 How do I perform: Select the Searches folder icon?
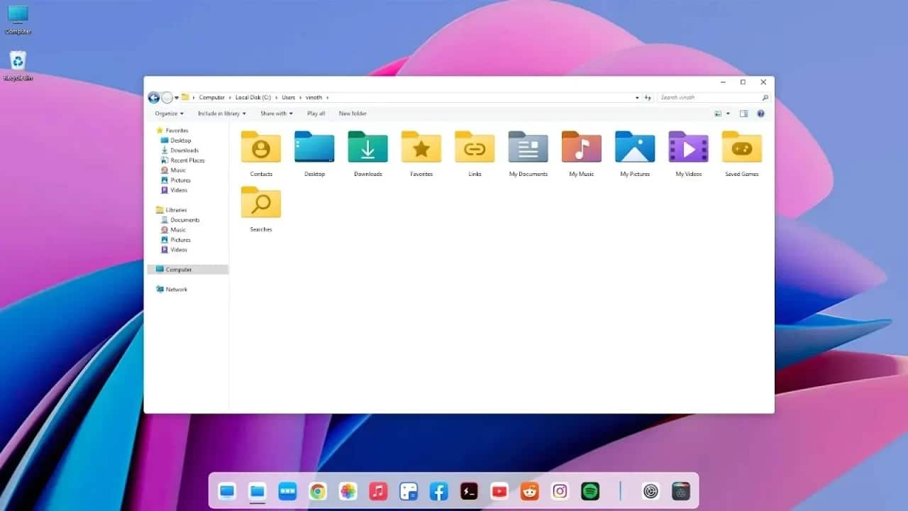click(261, 202)
